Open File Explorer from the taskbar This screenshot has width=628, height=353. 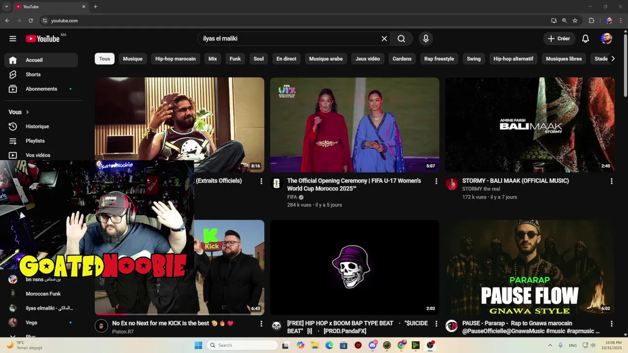[x=315, y=345]
